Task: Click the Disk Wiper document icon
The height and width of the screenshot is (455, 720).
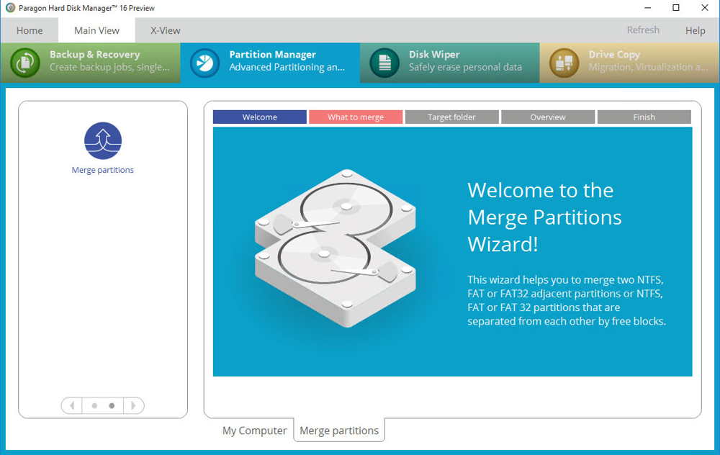Action: [x=384, y=63]
